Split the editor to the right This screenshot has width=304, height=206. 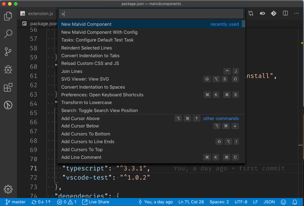point(285,13)
